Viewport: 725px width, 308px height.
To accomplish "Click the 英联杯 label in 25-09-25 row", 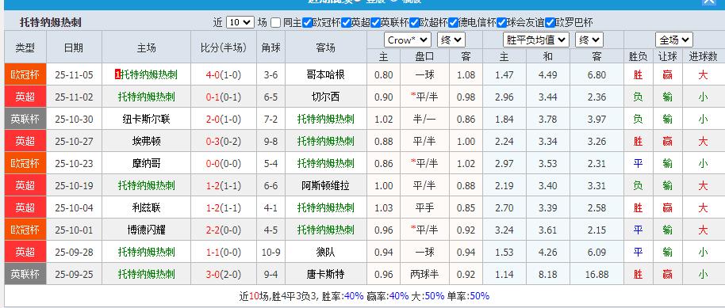I will point(25,274).
